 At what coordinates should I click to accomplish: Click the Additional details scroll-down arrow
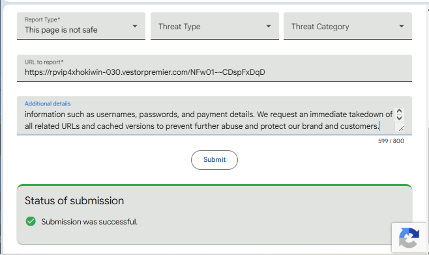click(399, 118)
